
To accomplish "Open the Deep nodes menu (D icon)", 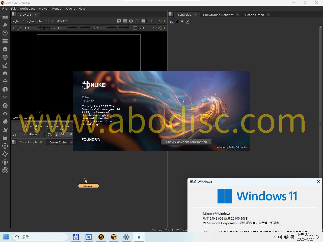I will click(x=5, y=106).
